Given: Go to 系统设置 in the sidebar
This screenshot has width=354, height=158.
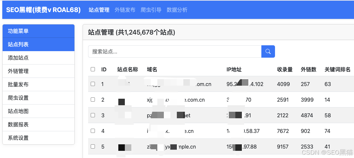Looking at the screenshot, I should tap(38, 138).
